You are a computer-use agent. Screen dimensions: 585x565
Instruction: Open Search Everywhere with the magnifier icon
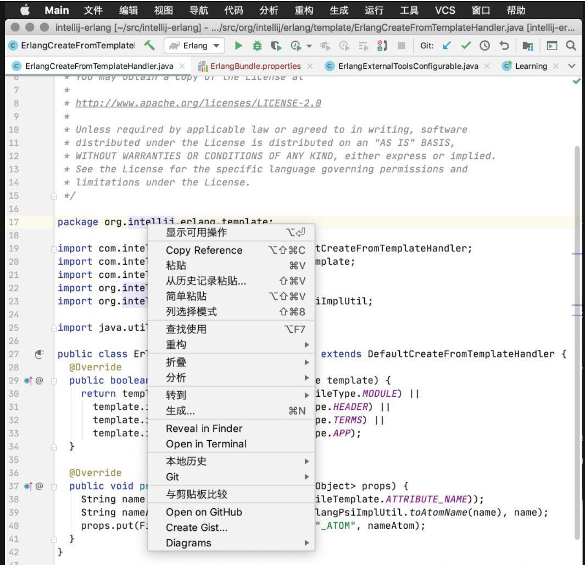[571, 46]
